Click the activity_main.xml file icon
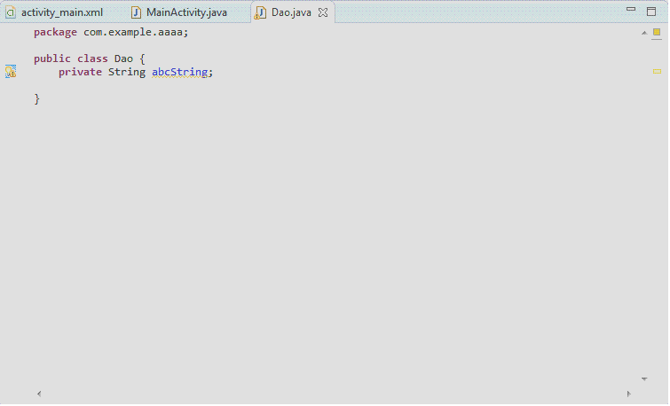The width and height of the screenshot is (670, 406). pos(11,12)
